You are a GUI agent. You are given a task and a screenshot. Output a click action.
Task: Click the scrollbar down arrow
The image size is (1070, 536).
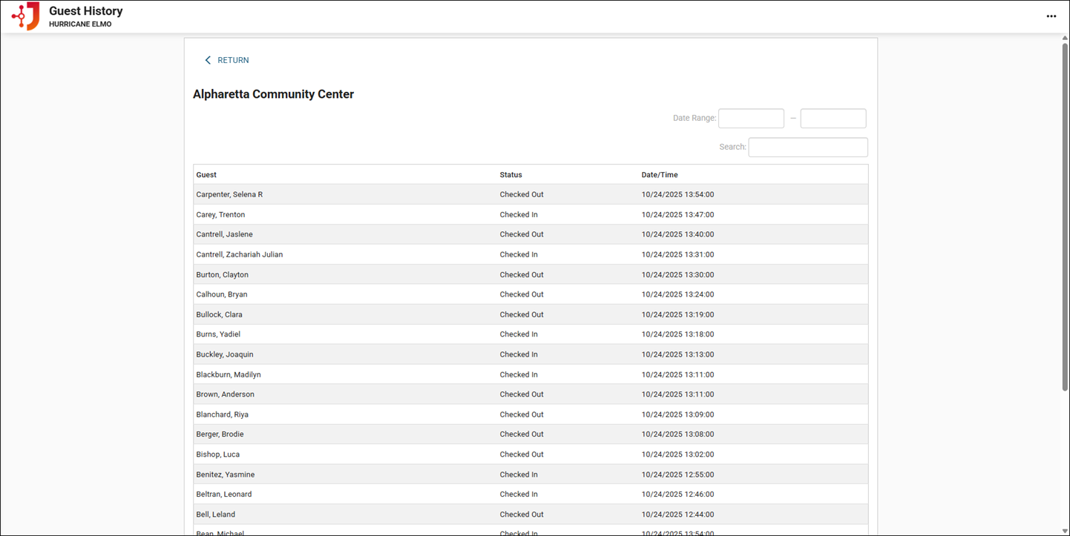coord(1065,531)
